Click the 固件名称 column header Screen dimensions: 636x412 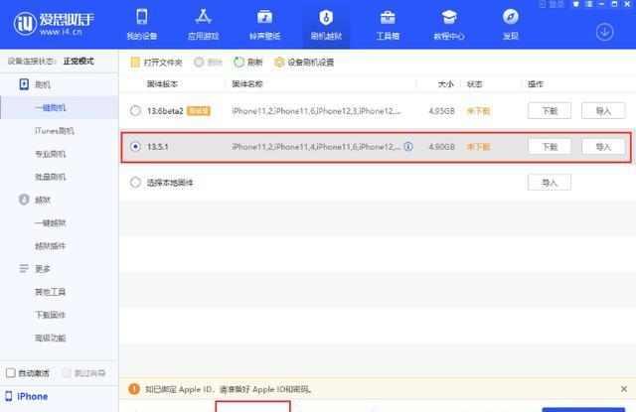(247, 83)
